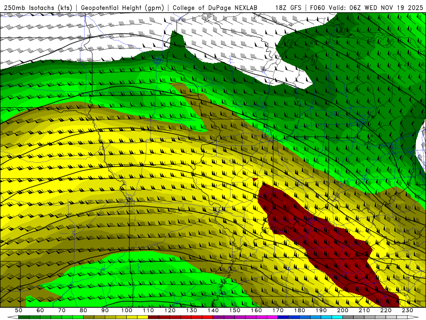Click the legend value 230

click(407, 310)
